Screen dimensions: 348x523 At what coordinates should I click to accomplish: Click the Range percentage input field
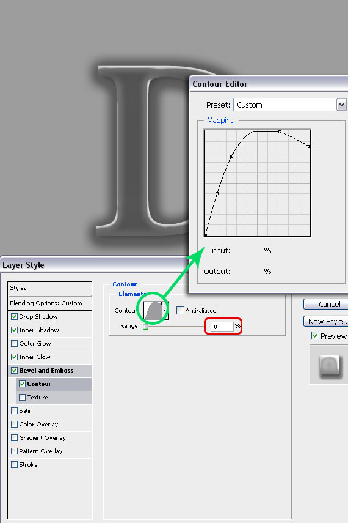222,327
